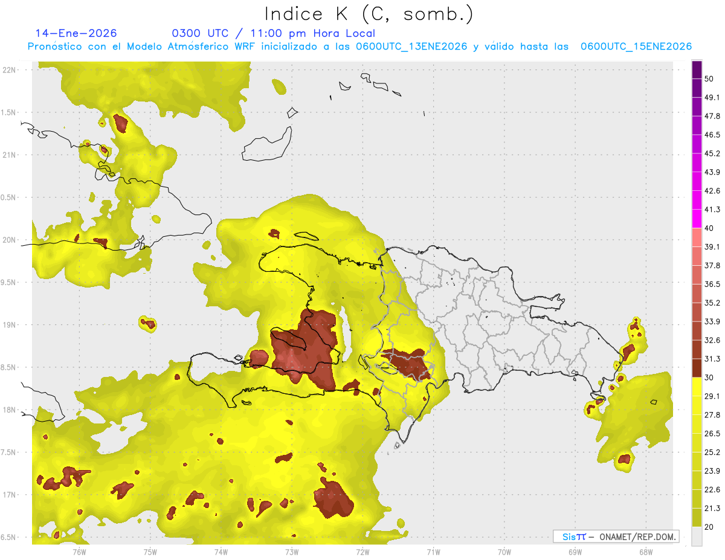Click the '49.1' color scale label

point(712,97)
